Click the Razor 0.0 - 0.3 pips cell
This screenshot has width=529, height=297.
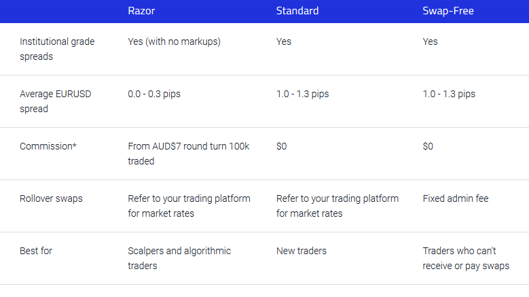click(x=156, y=94)
